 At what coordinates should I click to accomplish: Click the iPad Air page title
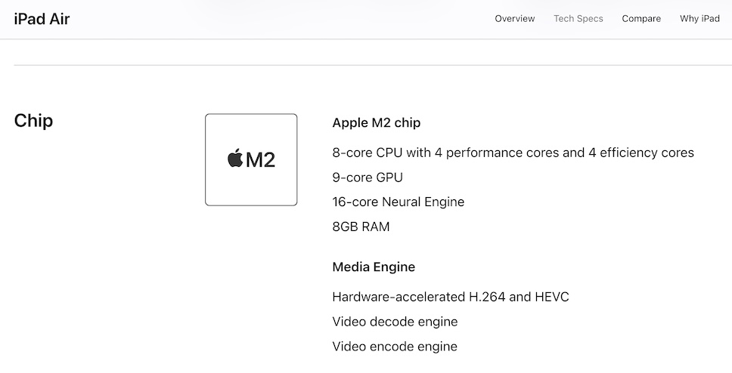tap(42, 19)
